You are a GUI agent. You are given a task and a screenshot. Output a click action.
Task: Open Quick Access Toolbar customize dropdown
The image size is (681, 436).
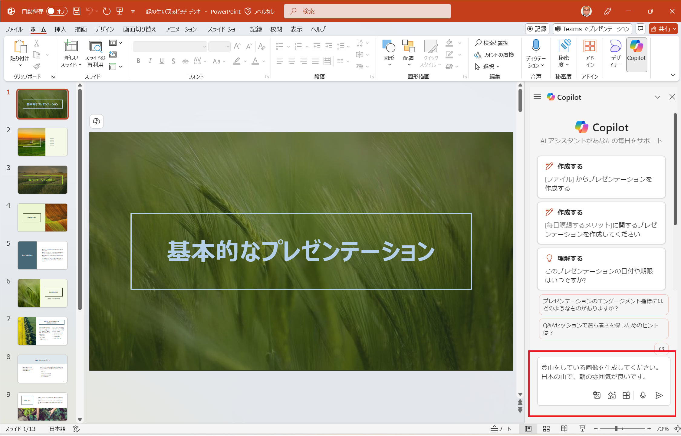[133, 11]
